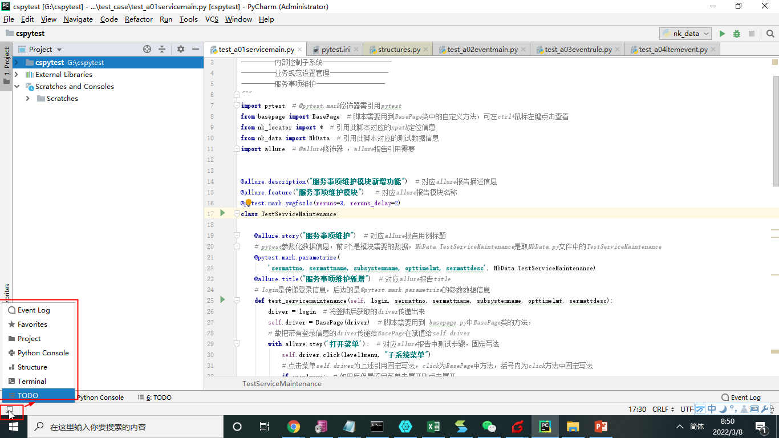Open Python Console tool window button at bottom
Screen dimensions: 779x438
coord(100,398)
